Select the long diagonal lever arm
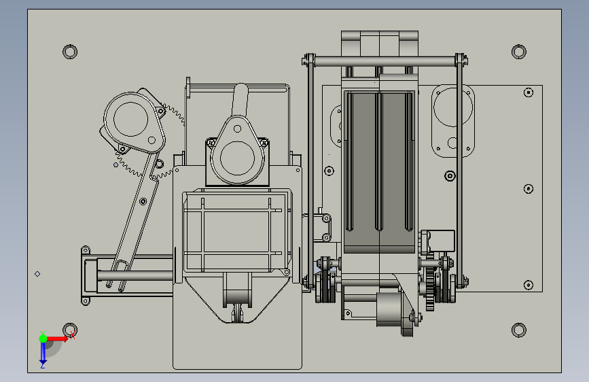The height and width of the screenshot is (382, 589). [136, 220]
